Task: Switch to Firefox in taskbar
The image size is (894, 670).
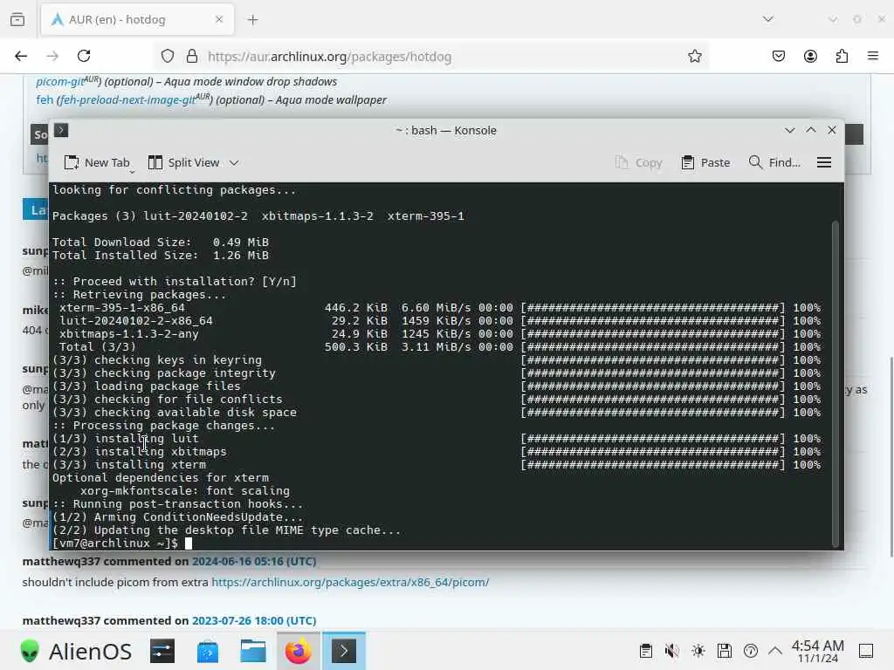Action: point(299,651)
